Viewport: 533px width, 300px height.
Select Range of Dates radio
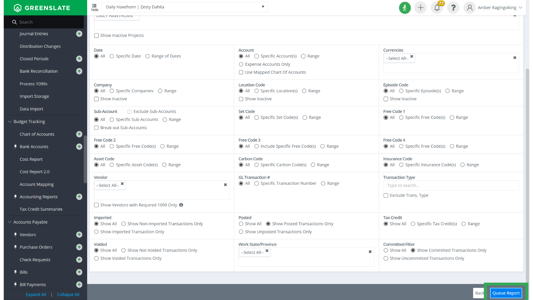tap(147, 56)
